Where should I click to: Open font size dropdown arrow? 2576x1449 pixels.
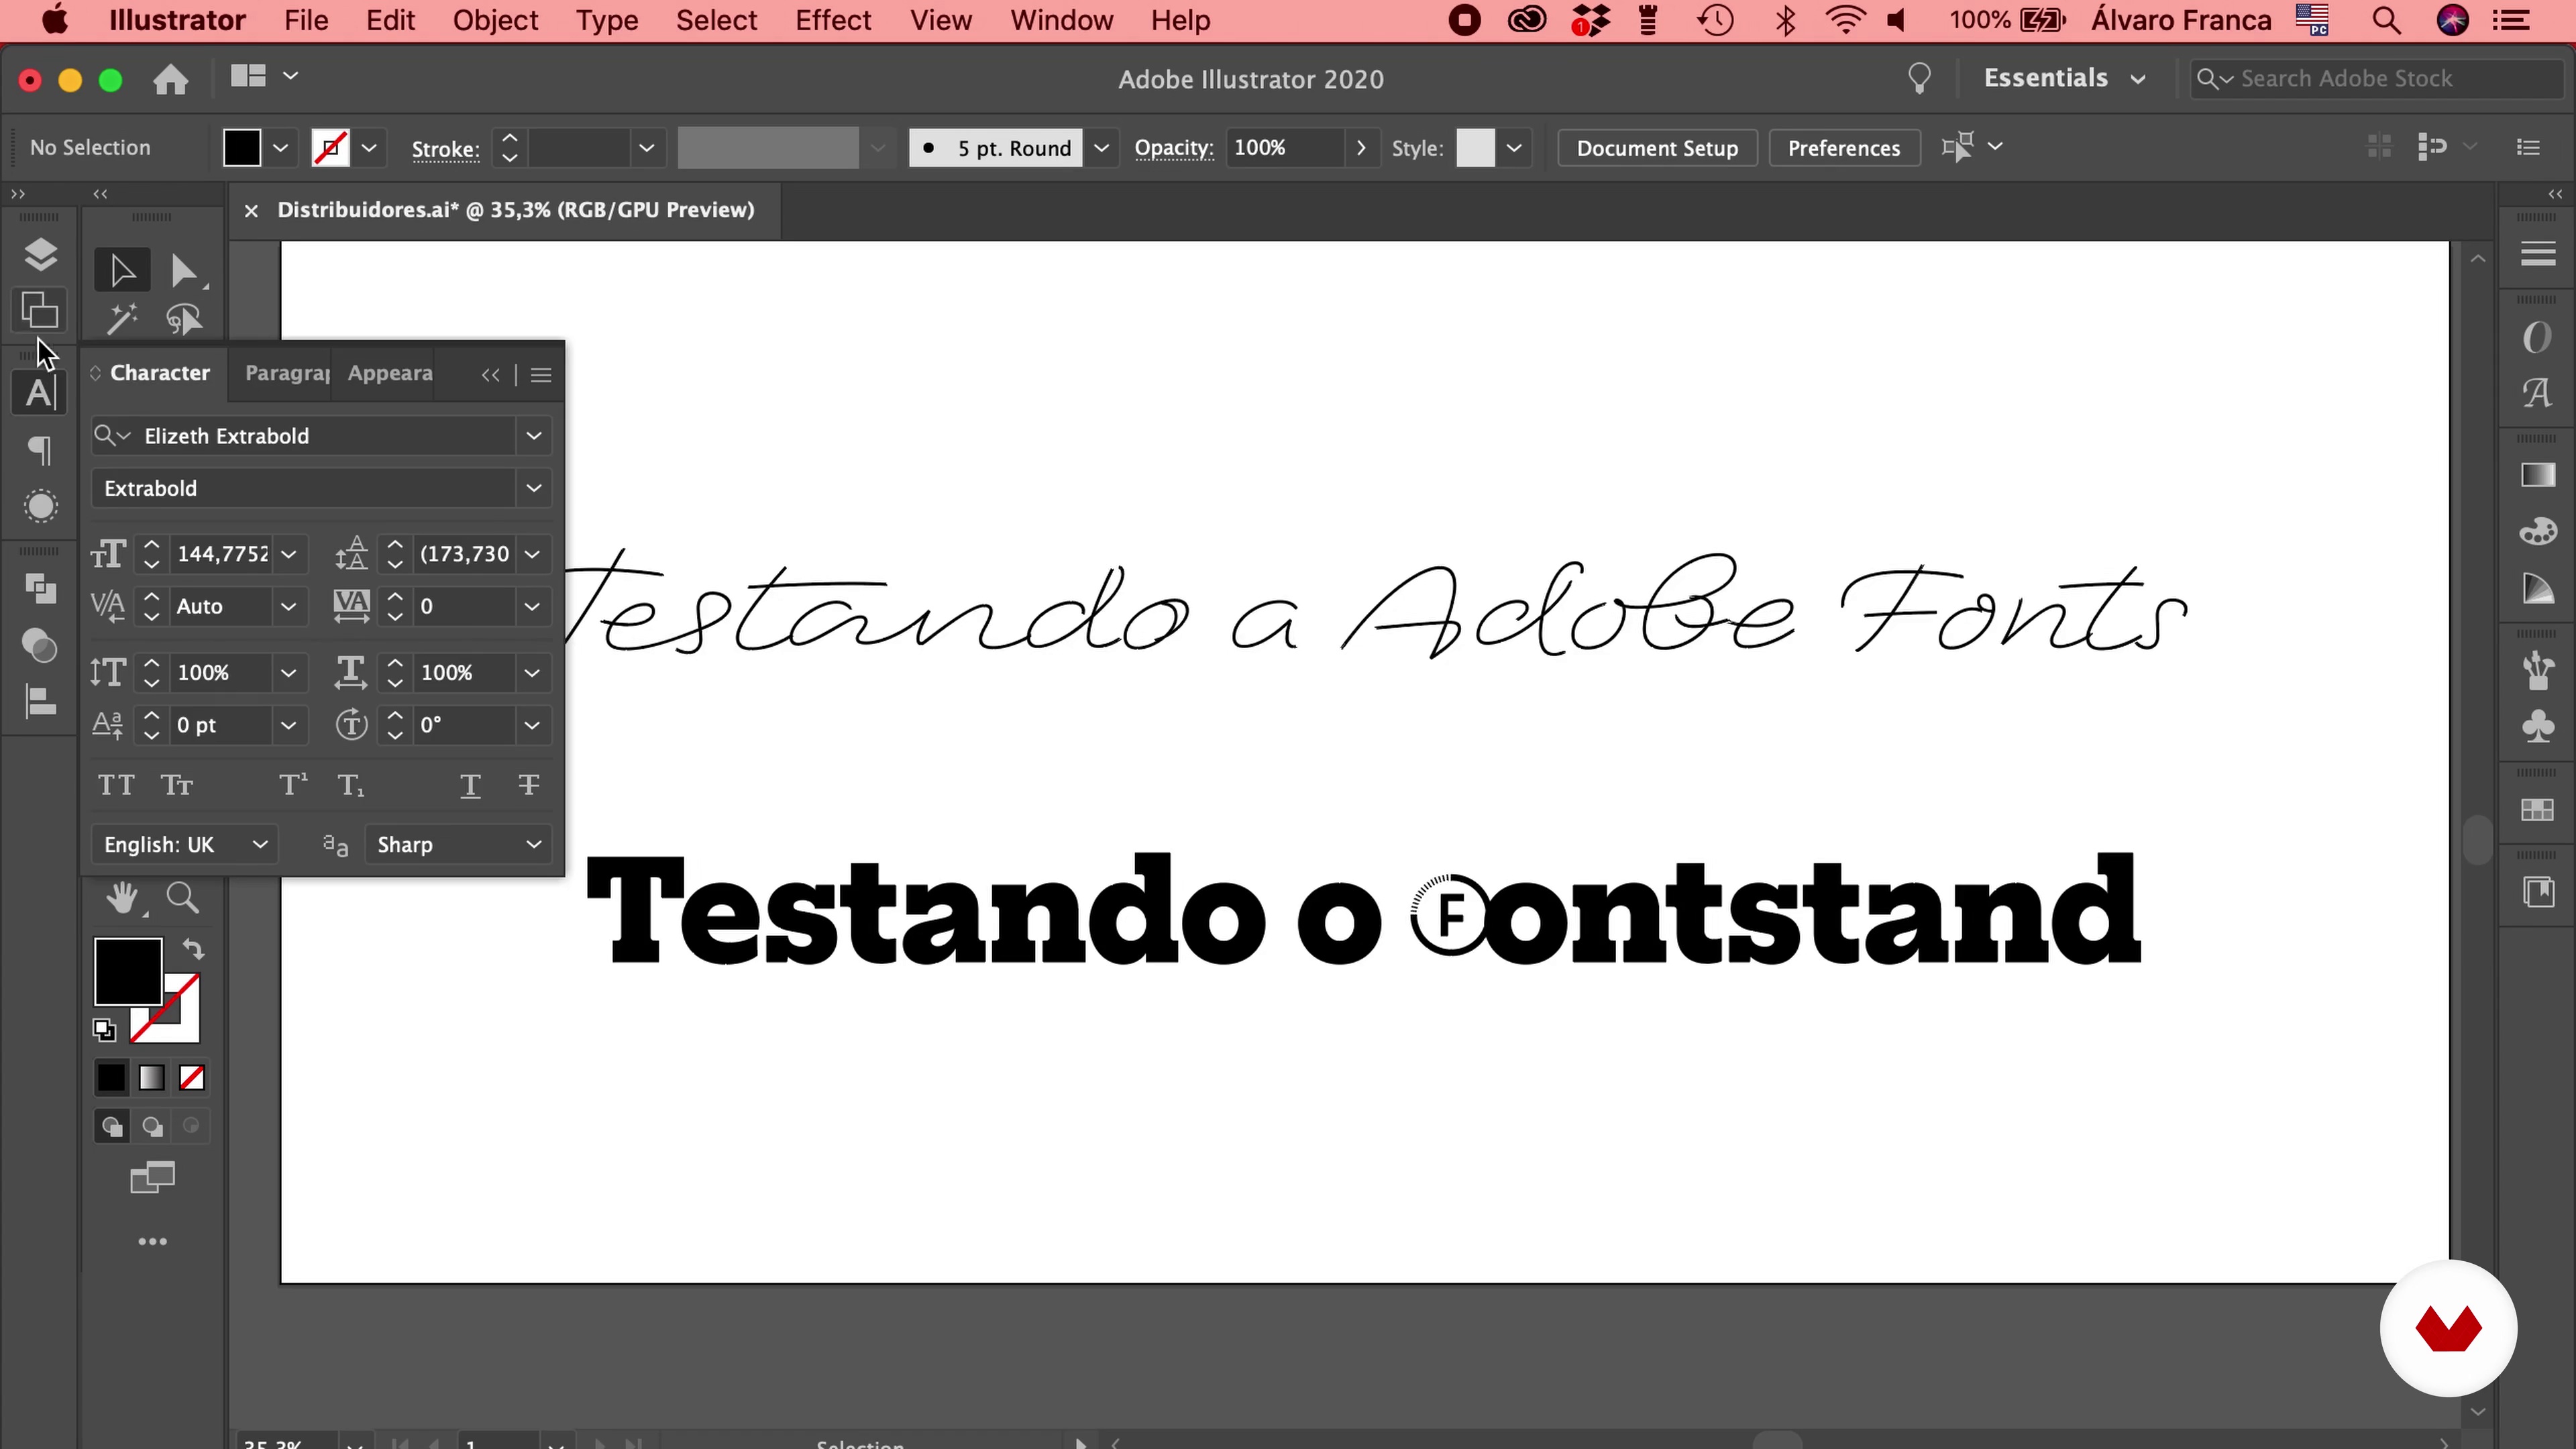tap(288, 554)
